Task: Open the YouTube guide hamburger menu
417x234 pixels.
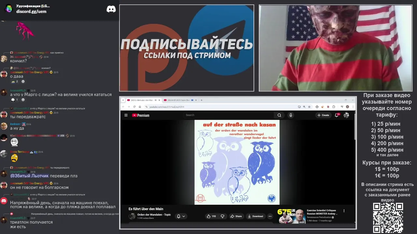Action: coord(126,115)
